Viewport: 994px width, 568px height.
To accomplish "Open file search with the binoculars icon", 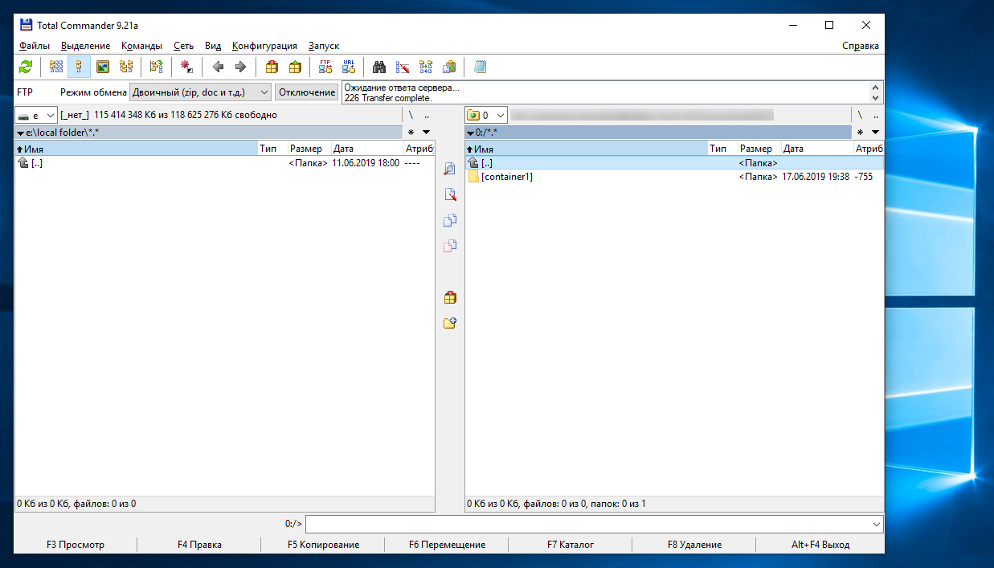I will [x=379, y=67].
